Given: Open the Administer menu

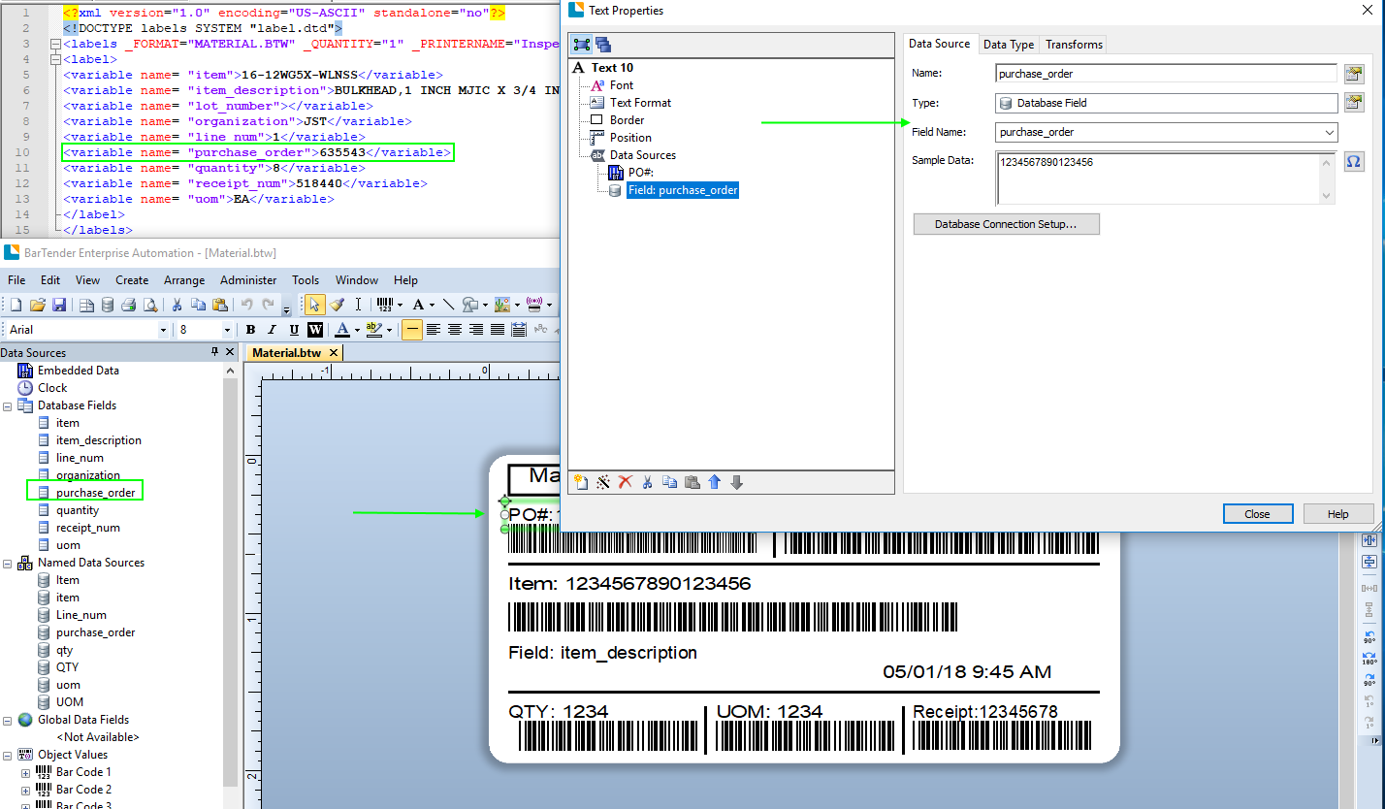Looking at the screenshot, I should [x=248, y=280].
